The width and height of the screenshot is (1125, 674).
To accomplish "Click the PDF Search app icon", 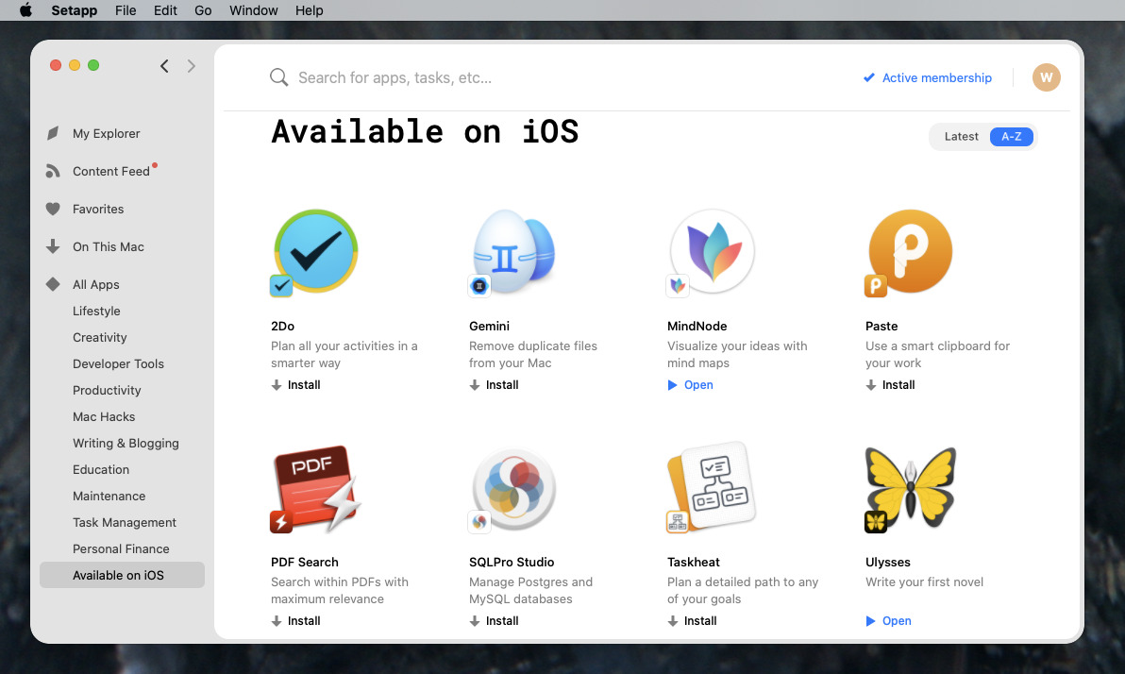I will [x=315, y=488].
